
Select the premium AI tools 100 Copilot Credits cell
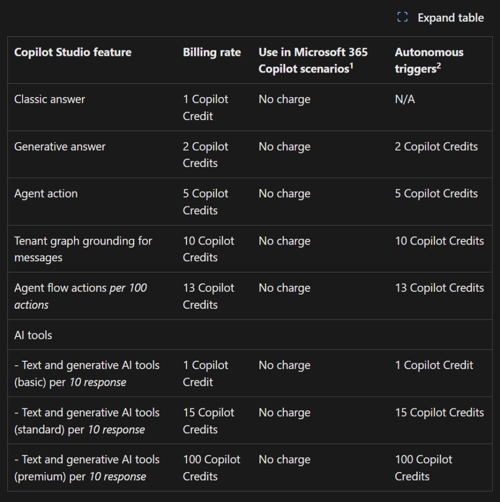tap(423, 468)
